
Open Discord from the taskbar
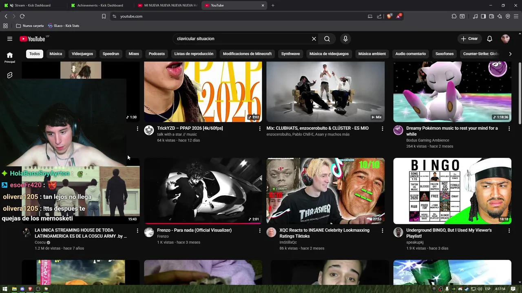point(22,289)
